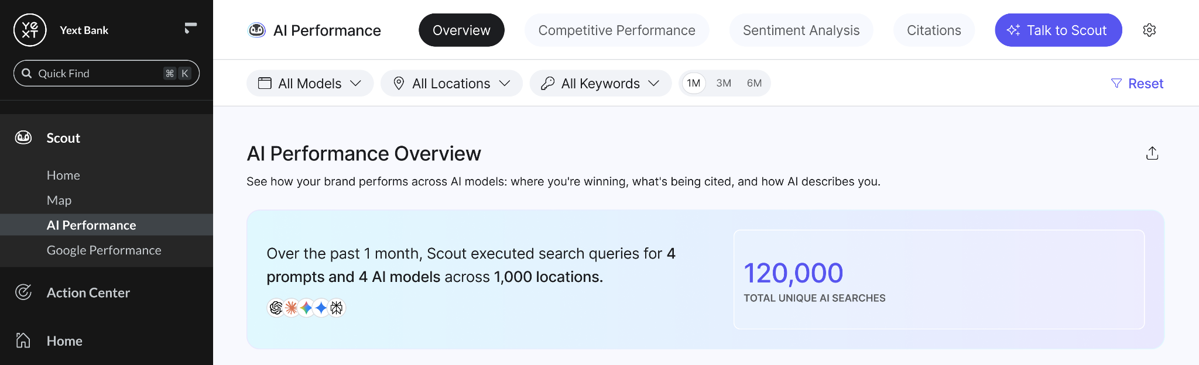The height and width of the screenshot is (365, 1199).
Task: Select AI Performance in sidebar
Action: 107,225
